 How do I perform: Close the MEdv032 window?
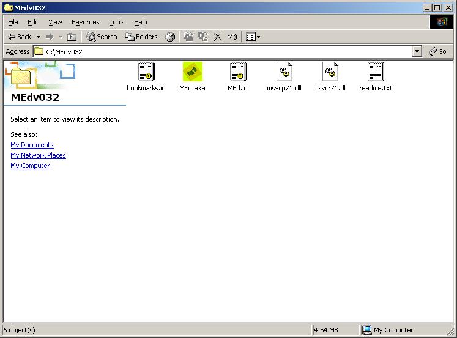[x=448, y=8]
